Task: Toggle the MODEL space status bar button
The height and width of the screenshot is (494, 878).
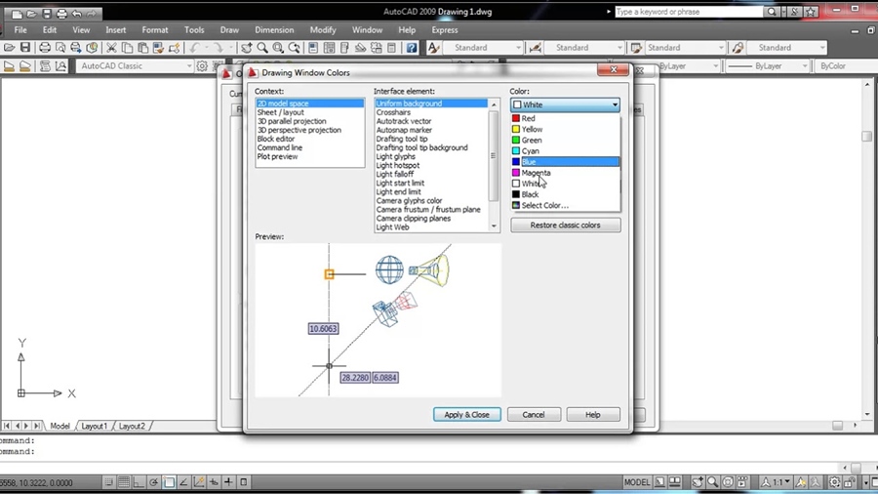Action: click(x=637, y=481)
